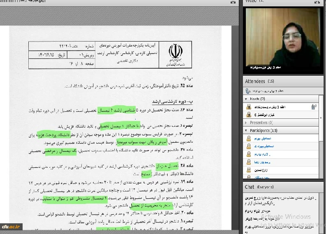The width and height of the screenshot is (326, 234).
Task: Select the first host's avatar icon
Action: tap(249, 107)
